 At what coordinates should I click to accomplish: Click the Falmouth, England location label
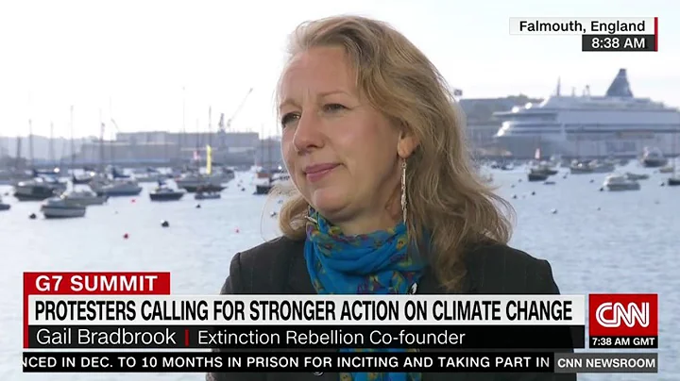tap(582, 26)
